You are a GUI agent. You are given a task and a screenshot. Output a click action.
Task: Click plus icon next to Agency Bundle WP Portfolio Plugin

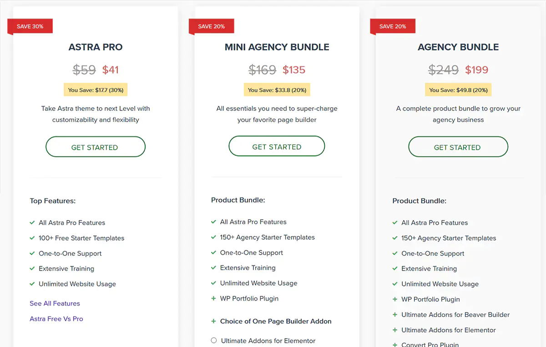tap(395, 299)
